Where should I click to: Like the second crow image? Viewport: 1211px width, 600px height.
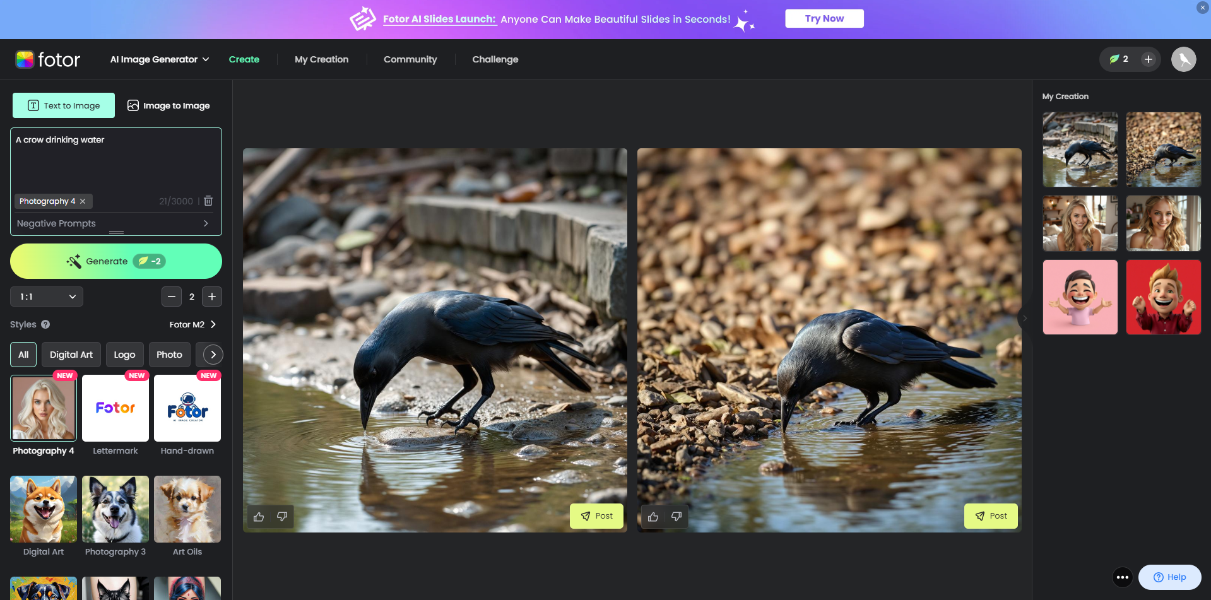[653, 517]
